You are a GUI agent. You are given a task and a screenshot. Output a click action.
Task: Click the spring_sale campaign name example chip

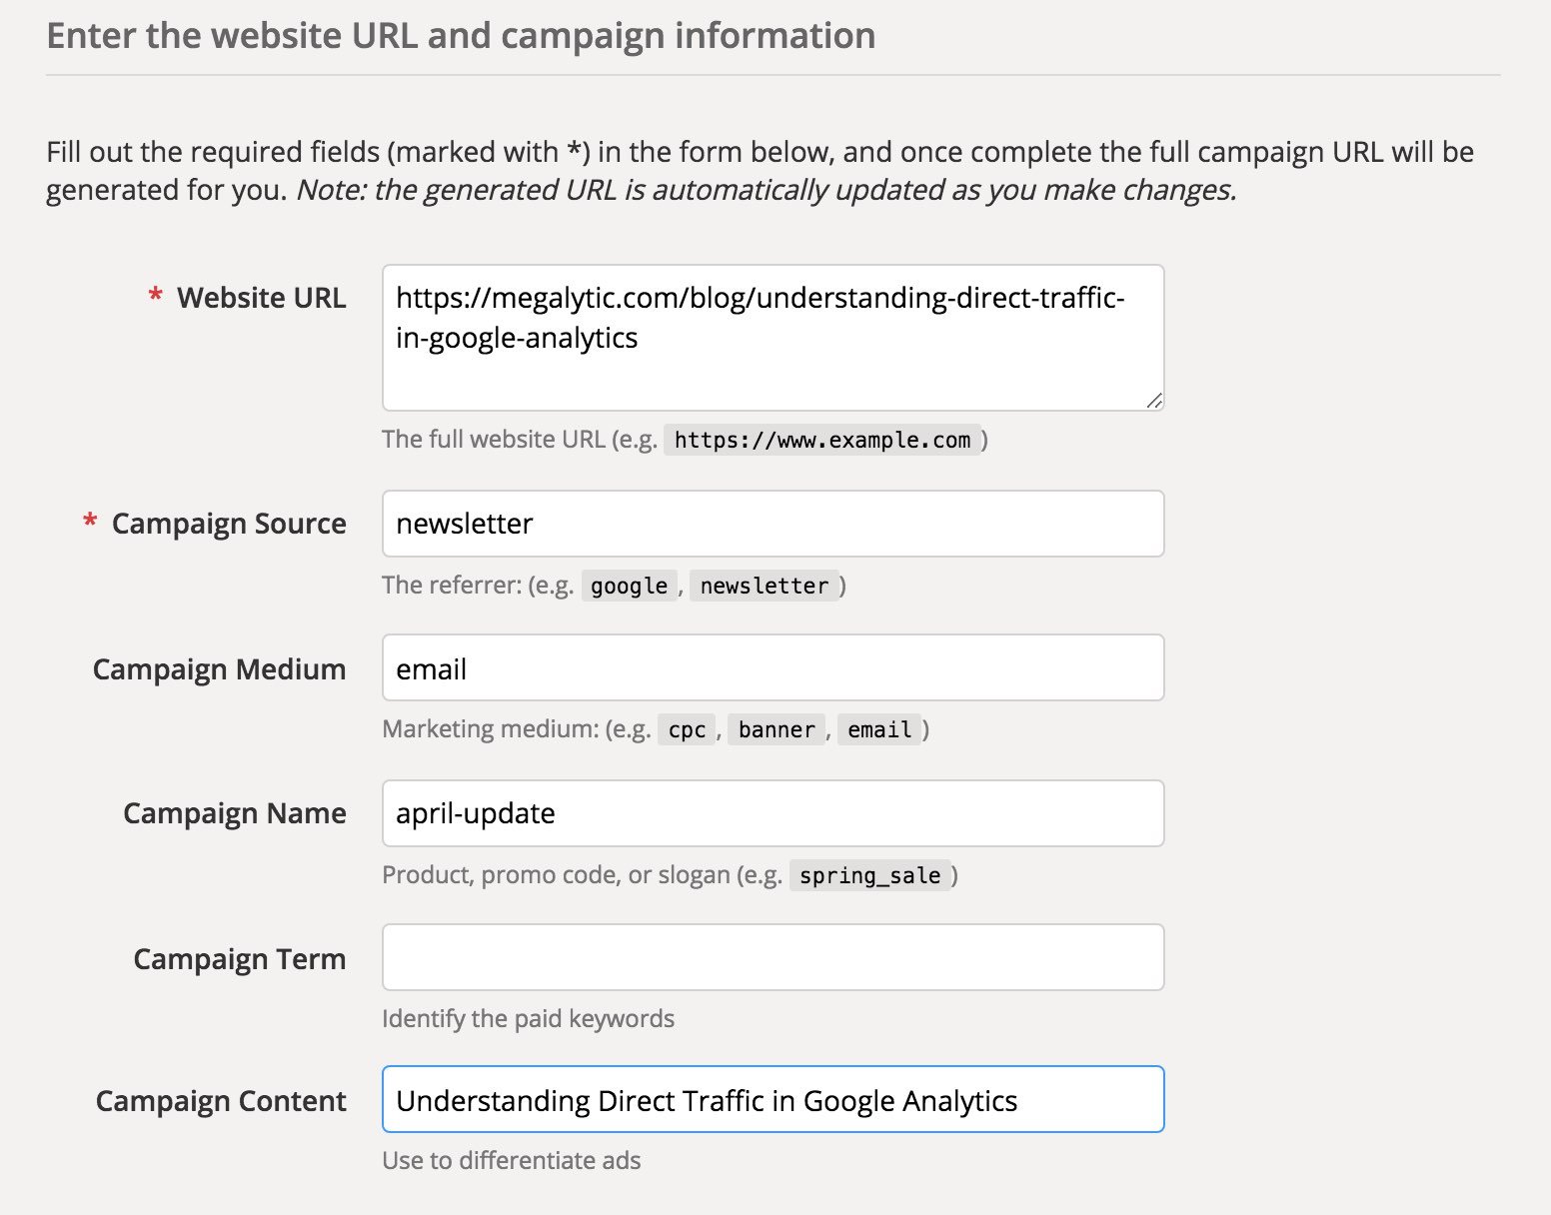pos(870,875)
